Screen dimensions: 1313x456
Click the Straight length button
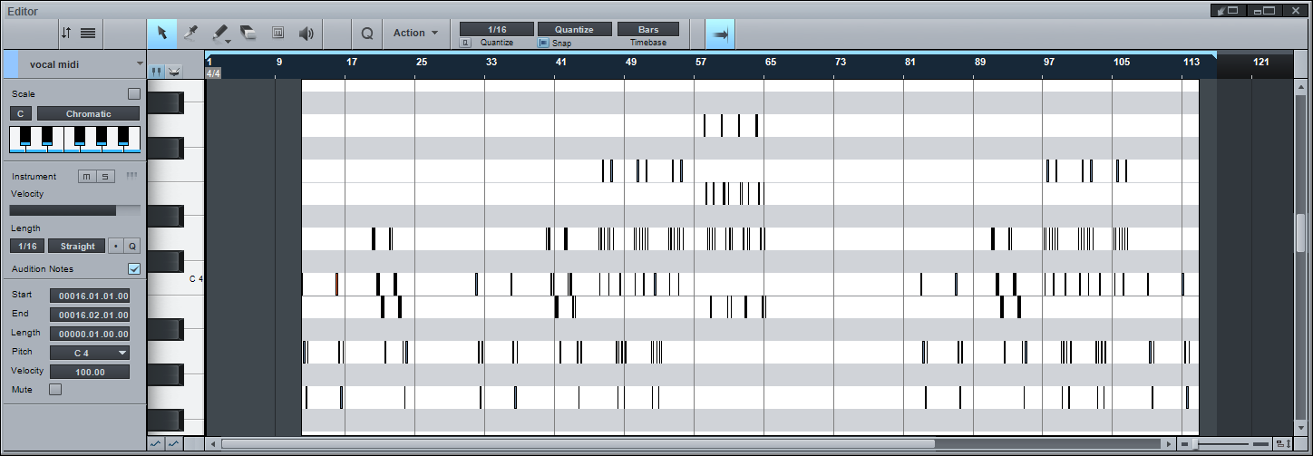tap(77, 246)
